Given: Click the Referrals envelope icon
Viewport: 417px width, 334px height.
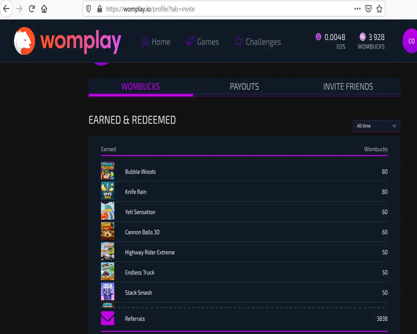Looking at the screenshot, I should click(107, 318).
